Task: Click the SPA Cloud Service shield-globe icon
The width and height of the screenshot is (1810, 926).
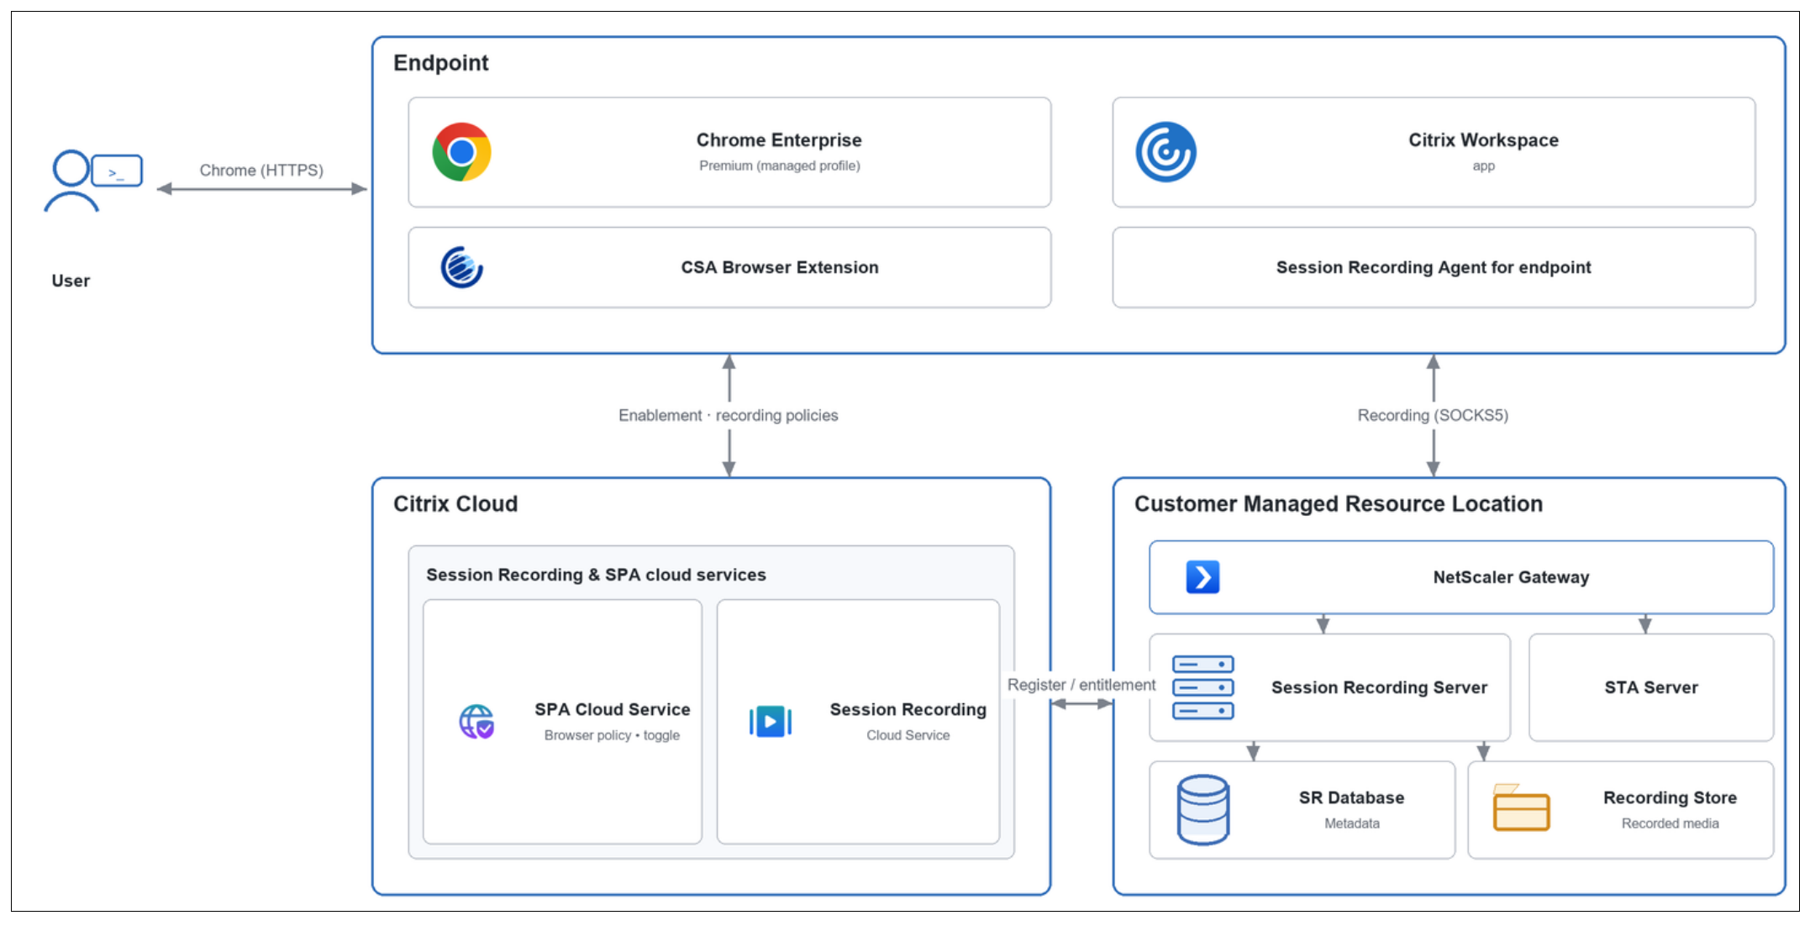Action: click(x=476, y=722)
